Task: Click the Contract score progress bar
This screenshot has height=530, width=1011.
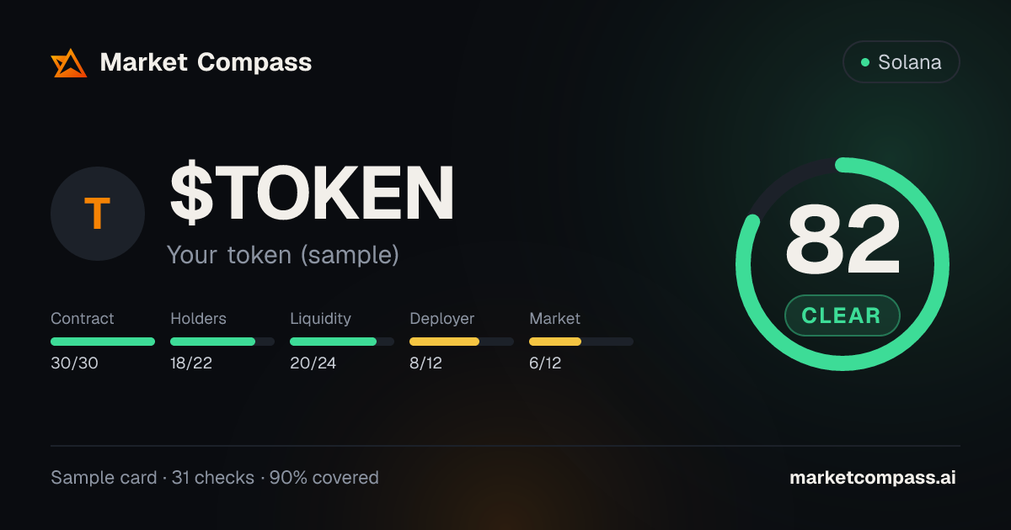Action: (103, 342)
